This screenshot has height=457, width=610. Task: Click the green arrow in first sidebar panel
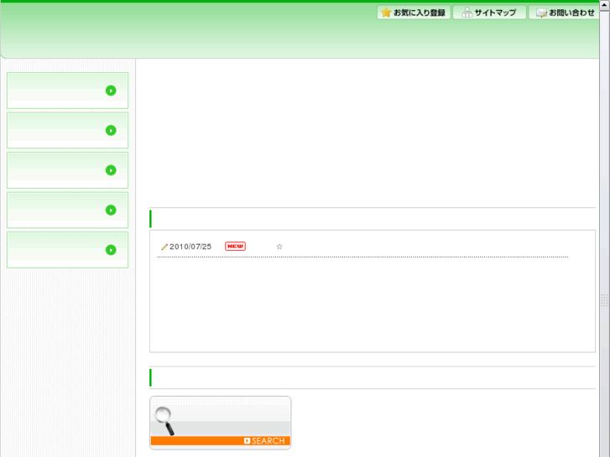(111, 91)
